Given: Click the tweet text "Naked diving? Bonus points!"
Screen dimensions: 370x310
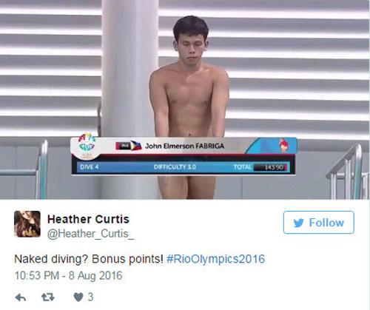Looking at the screenshot, I should click(x=89, y=259).
